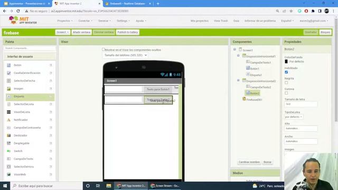Select Etiqueta1 in component tree
The width and height of the screenshot is (338, 190).
tap(256, 75)
